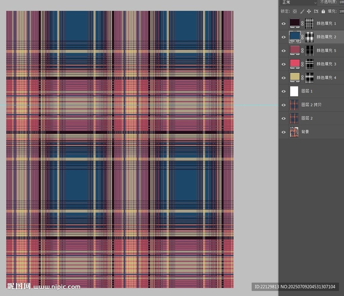
Task: Select layer name 图层 1
Action: (307, 91)
